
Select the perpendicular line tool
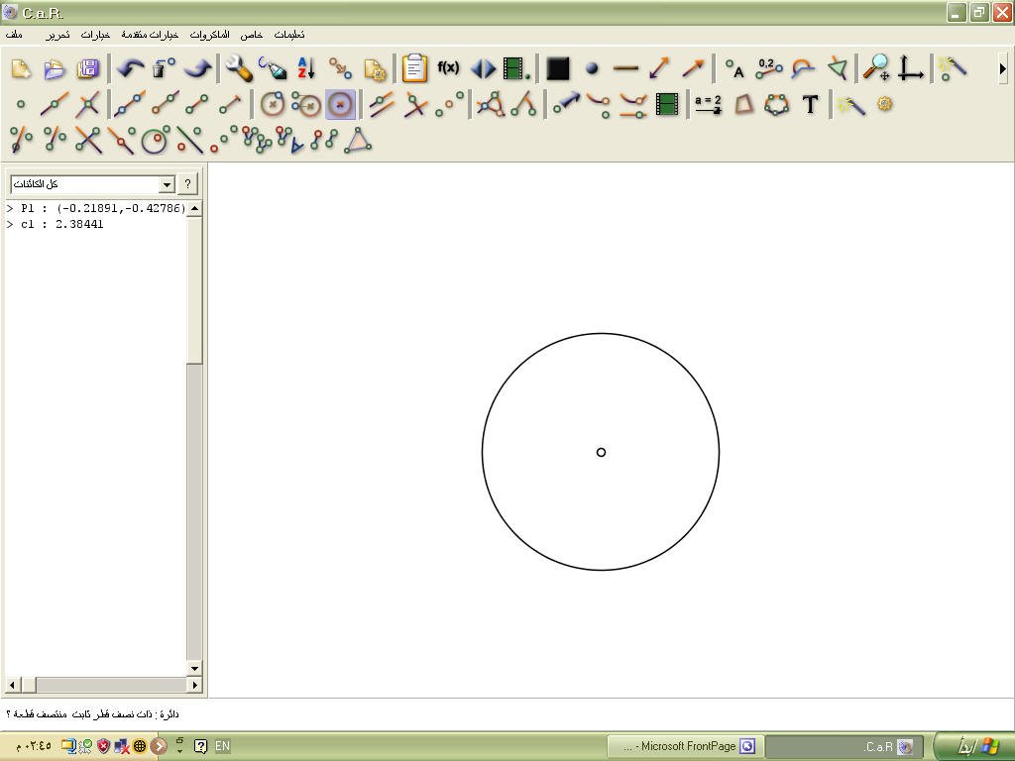pos(415,104)
